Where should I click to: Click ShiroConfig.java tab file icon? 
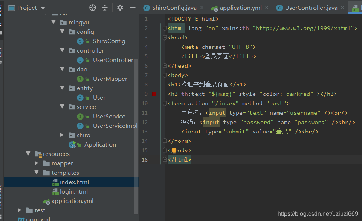pos(147,8)
